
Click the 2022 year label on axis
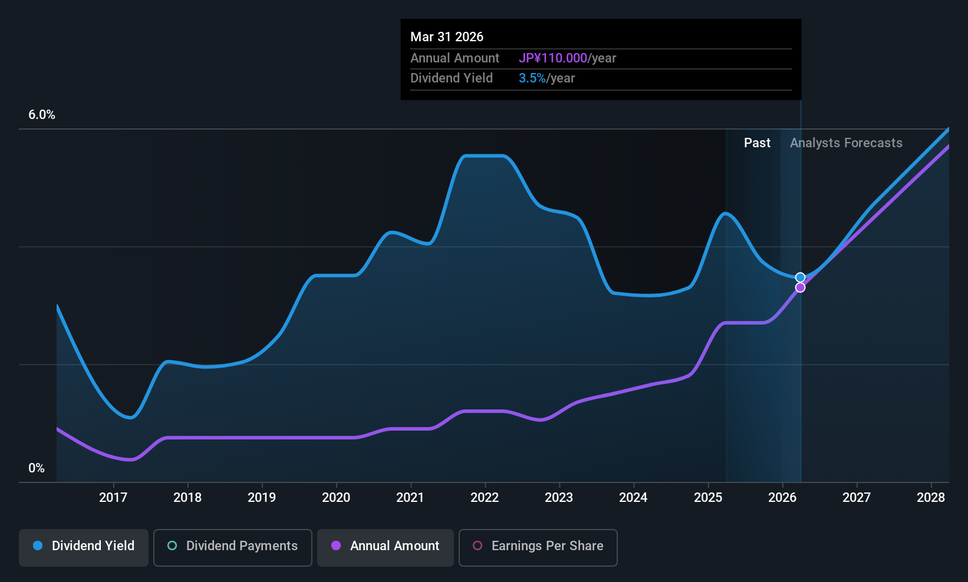point(485,497)
